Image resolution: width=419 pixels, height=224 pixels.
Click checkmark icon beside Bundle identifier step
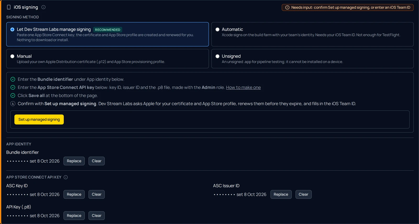click(x=13, y=79)
